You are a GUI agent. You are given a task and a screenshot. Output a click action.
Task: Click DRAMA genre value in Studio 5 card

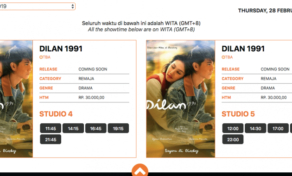click(267, 88)
